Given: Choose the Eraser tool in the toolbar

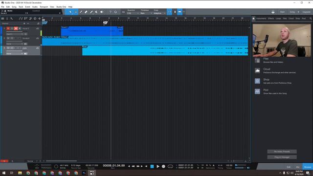Looking at the screenshot, I should coord(86,12).
